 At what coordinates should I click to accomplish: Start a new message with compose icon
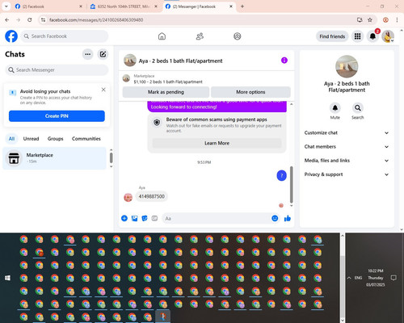click(103, 54)
